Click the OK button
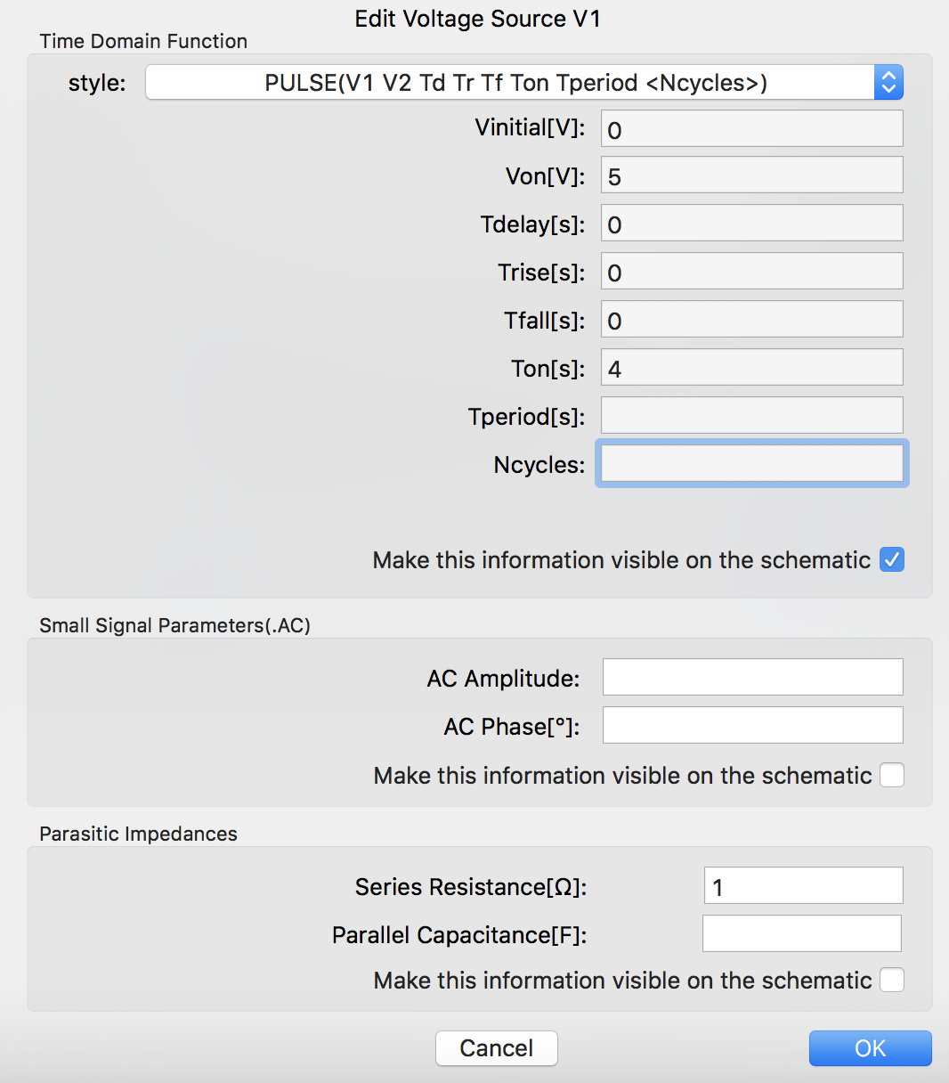 click(870, 1048)
